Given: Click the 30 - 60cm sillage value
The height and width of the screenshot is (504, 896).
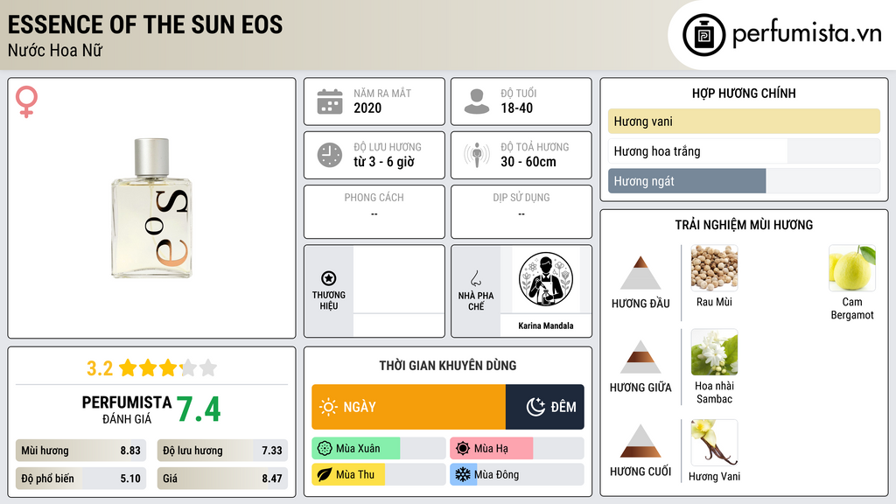Looking at the screenshot, I should (528, 162).
